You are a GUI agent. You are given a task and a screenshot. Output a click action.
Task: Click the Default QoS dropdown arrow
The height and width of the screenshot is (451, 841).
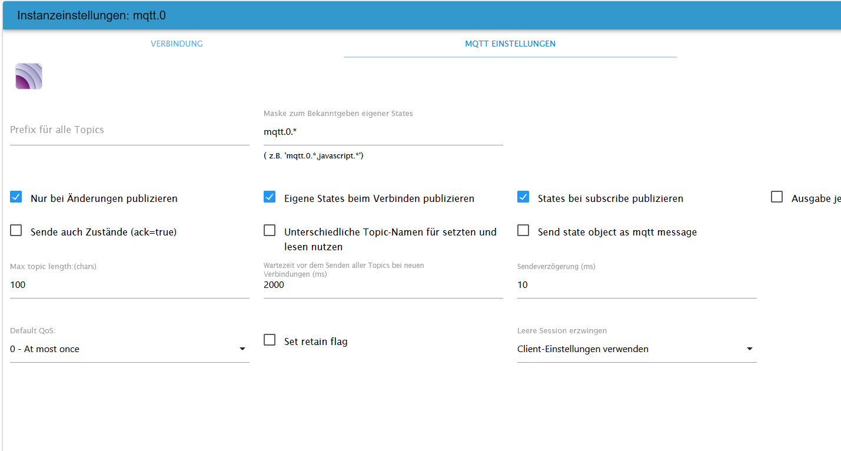(242, 349)
